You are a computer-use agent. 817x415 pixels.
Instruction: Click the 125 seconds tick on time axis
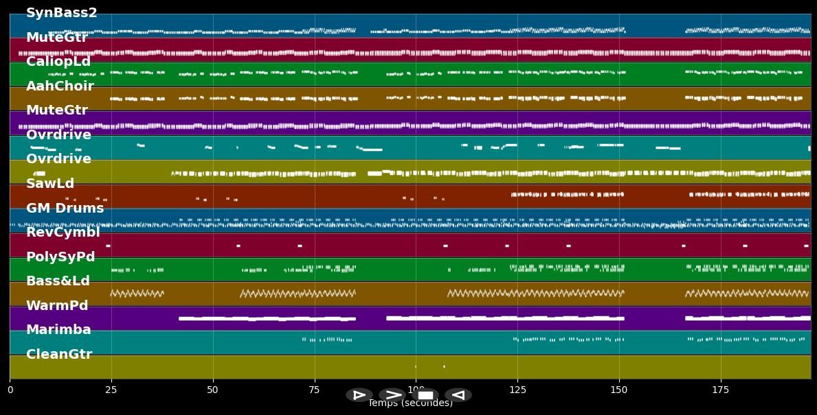517,390
